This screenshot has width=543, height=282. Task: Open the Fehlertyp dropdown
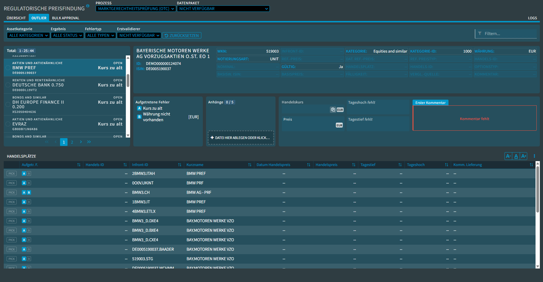101,35
